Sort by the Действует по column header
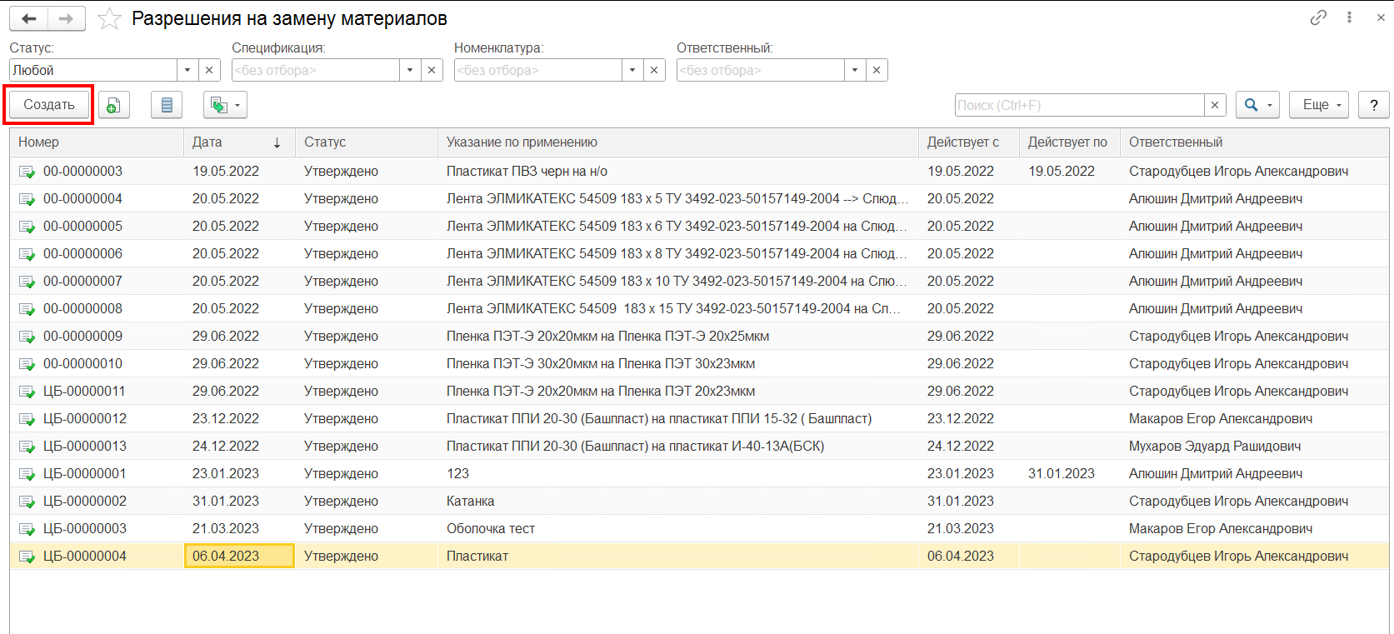Viewport: 1394px width, 634px height. point(1070,142)
